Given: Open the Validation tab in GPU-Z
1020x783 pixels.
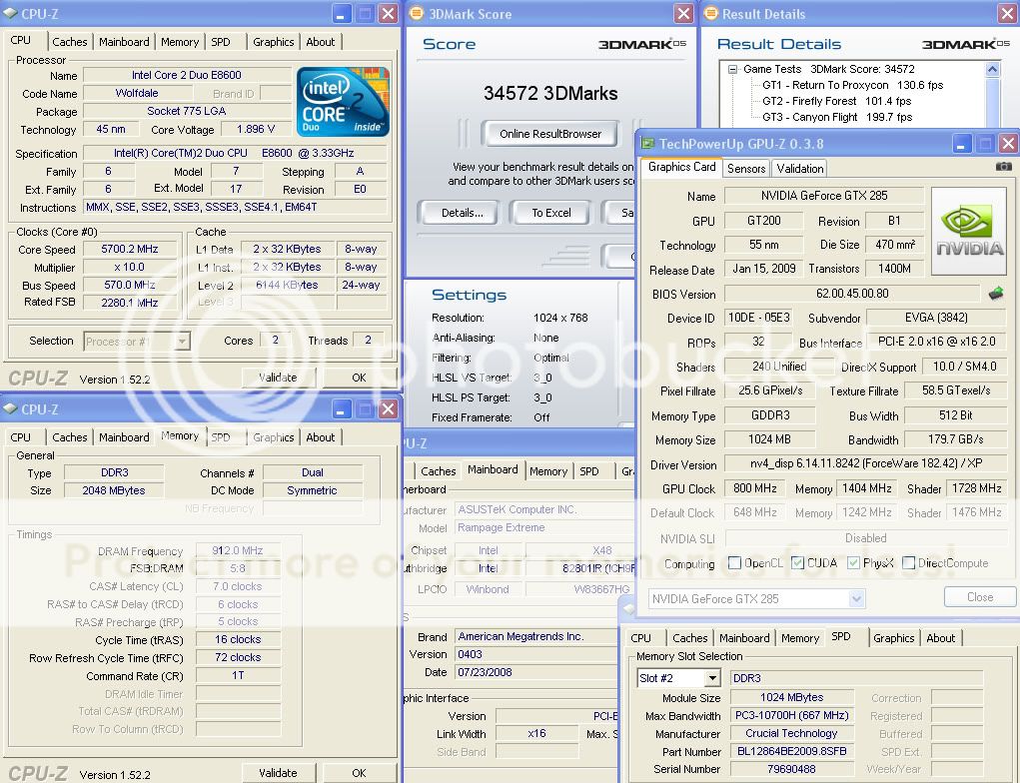Looking at the screenshot, I should point(799,169).
